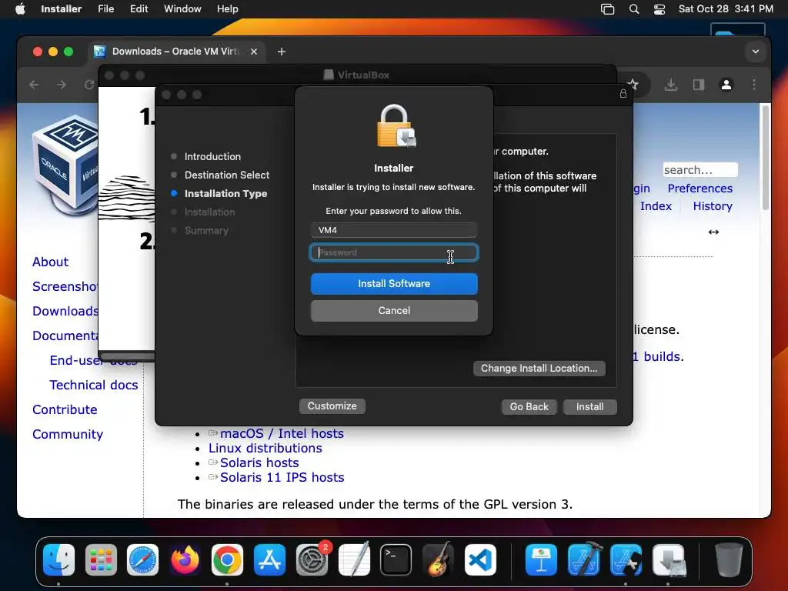Viewport: 788px width, 591px height.
Task: Open System Settings from the Dock
Action: [312, 560]
